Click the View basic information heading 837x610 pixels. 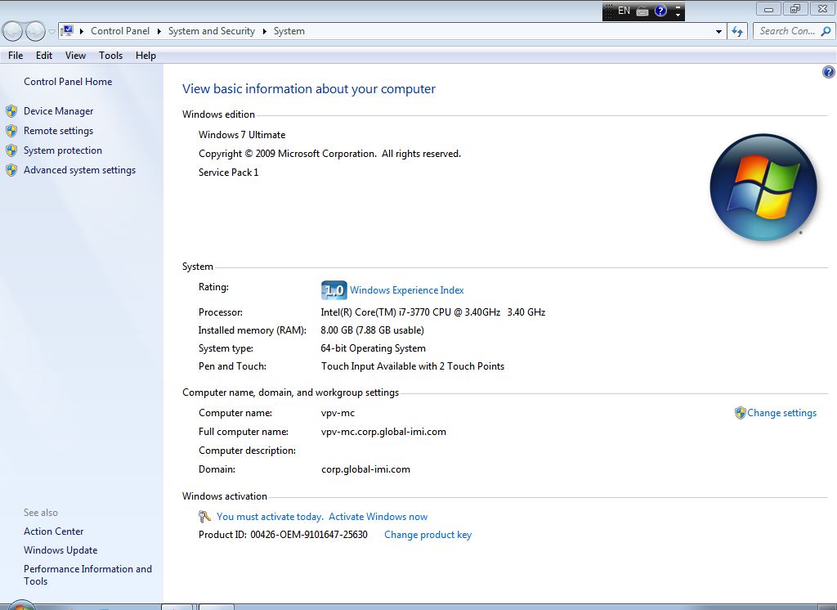[x=308, y=88]
